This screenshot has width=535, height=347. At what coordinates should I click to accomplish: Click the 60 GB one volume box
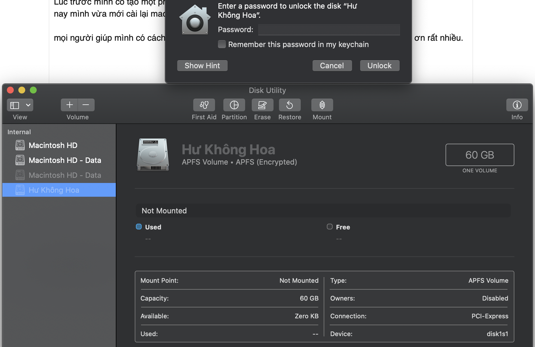[480, 155]
